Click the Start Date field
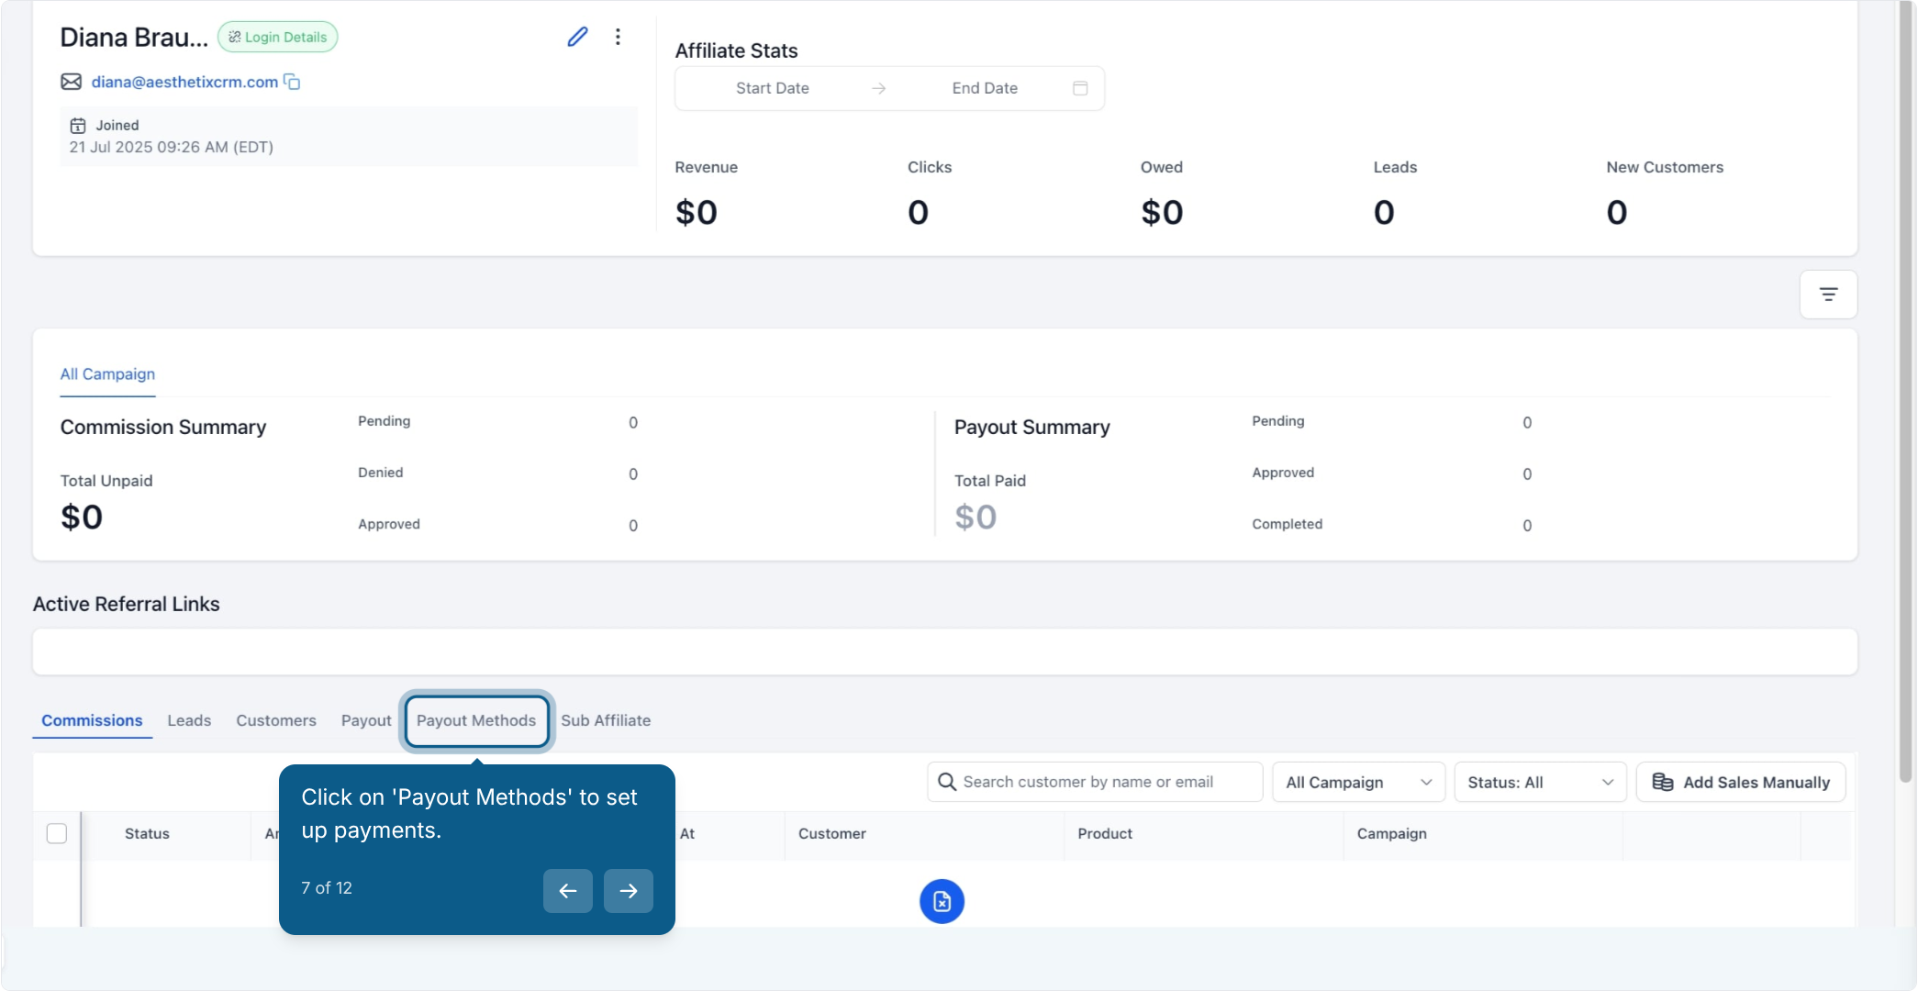Screen dimensions: 1918x991 pos(773,88)
